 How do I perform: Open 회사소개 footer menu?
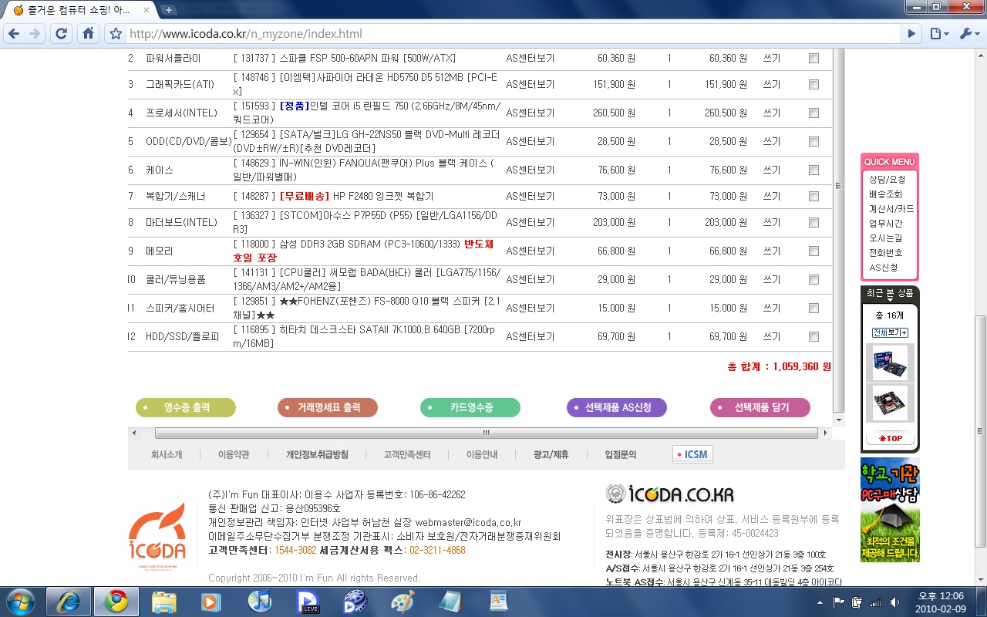(167, 455)
